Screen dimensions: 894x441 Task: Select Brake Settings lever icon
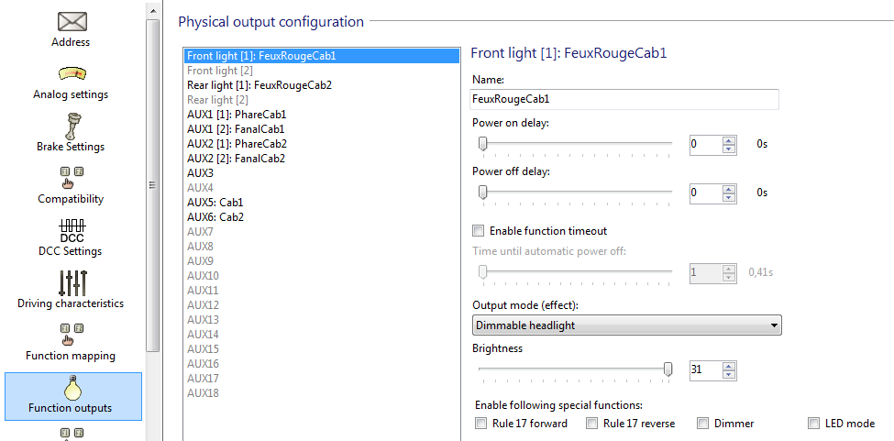(x=72, y=126)
